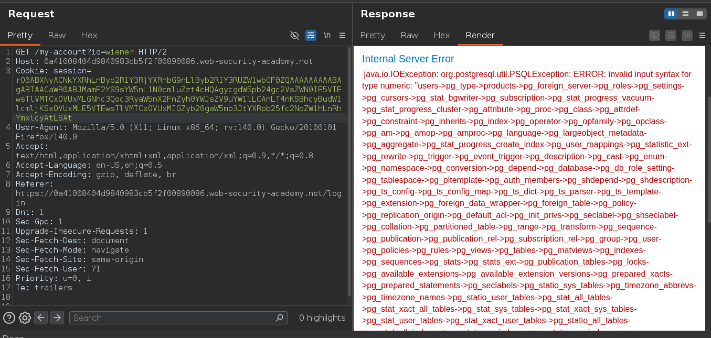711x338 pixels.
Task: Click the Accept-Encoding header line
Action: pyautogui.click(x=96, y=175)
